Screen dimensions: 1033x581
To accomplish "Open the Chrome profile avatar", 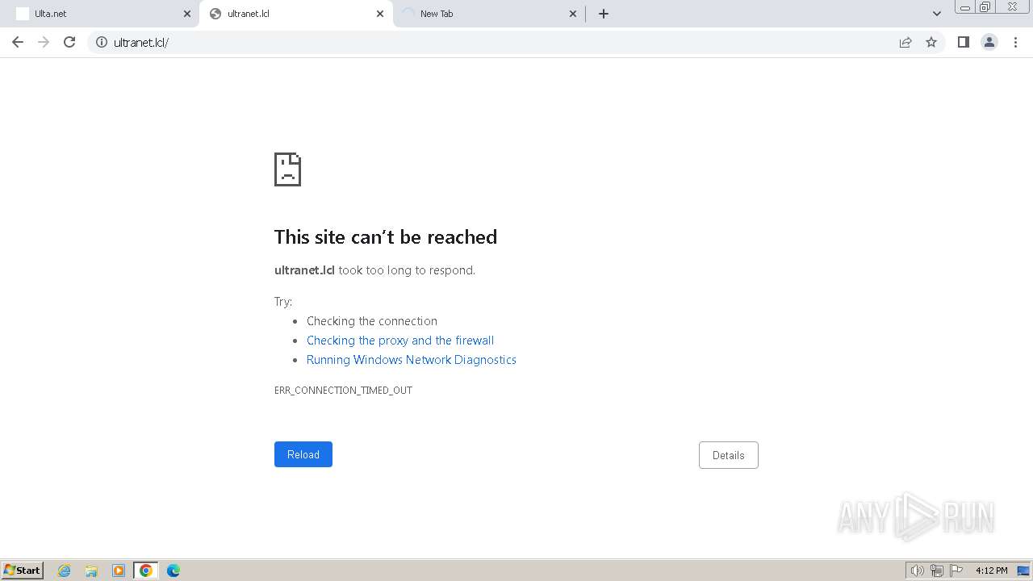I will [x=989, y=42].
